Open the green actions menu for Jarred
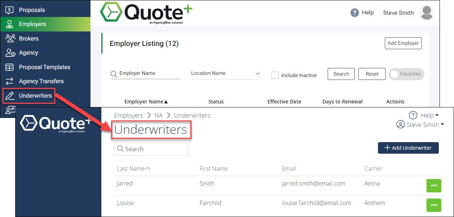Image resolution: width=454 pixels, height=217 pixels. (434, 186)
